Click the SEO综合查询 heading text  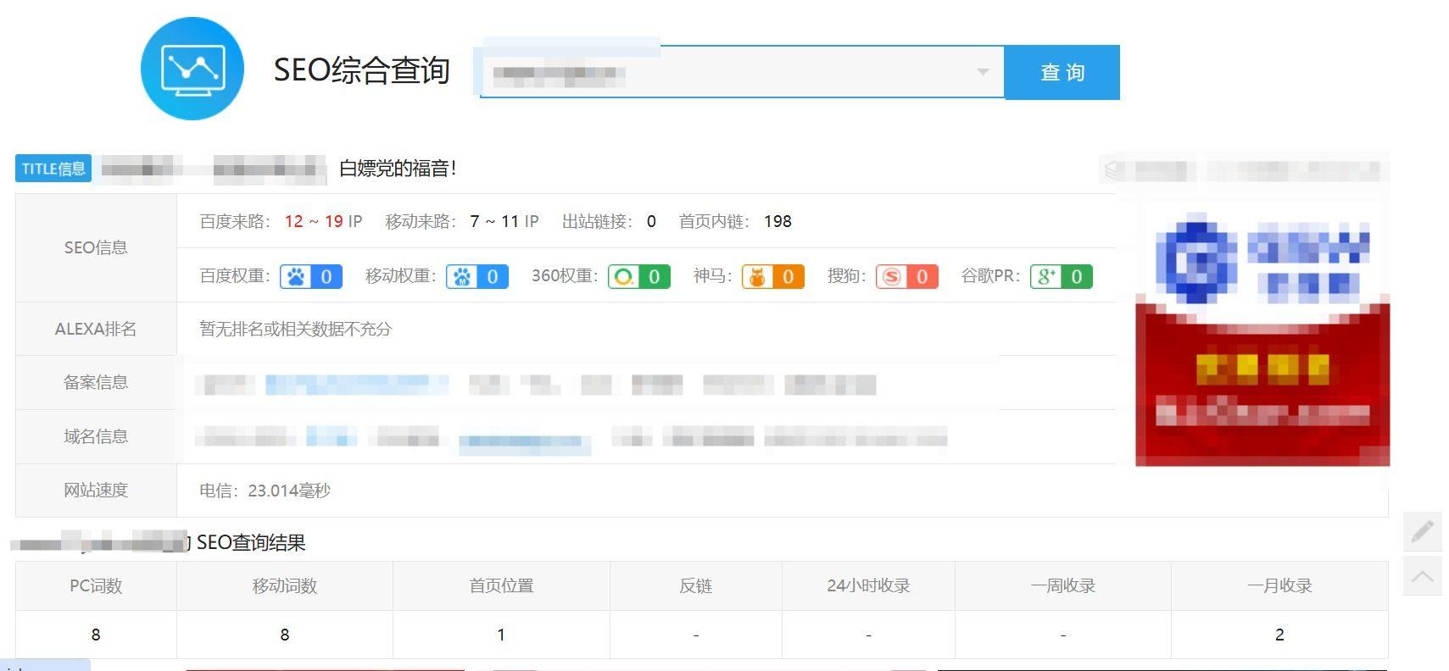point(362,70)
